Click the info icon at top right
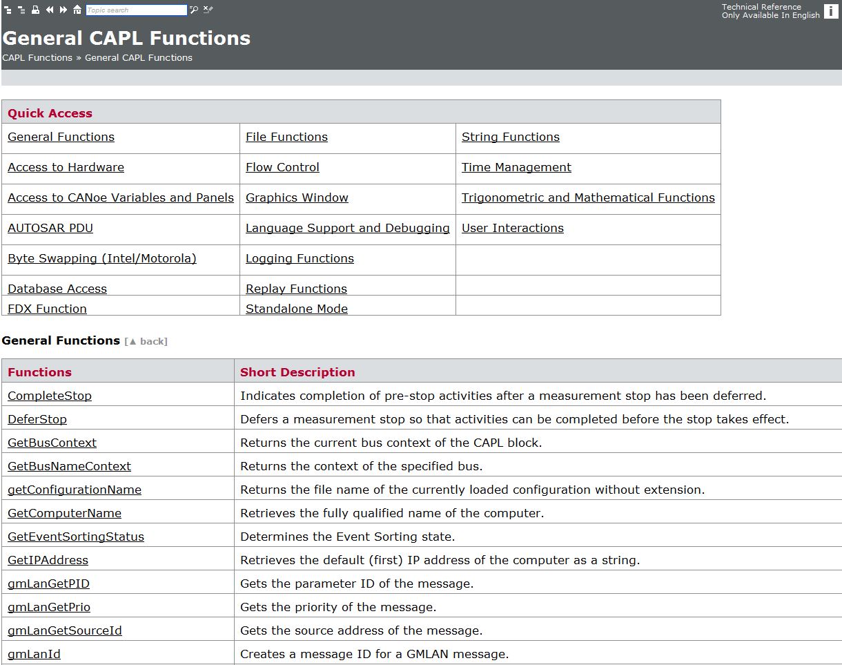 pos(831,11)
